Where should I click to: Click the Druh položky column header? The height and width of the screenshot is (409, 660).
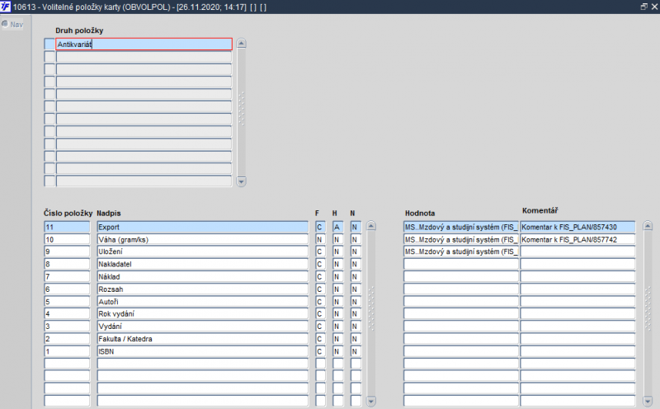(79, 31)
